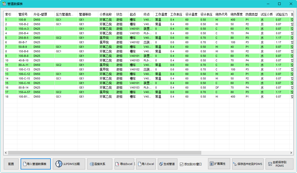
Task: Click the 压力管道类... column header
Action: click(66, 14)
